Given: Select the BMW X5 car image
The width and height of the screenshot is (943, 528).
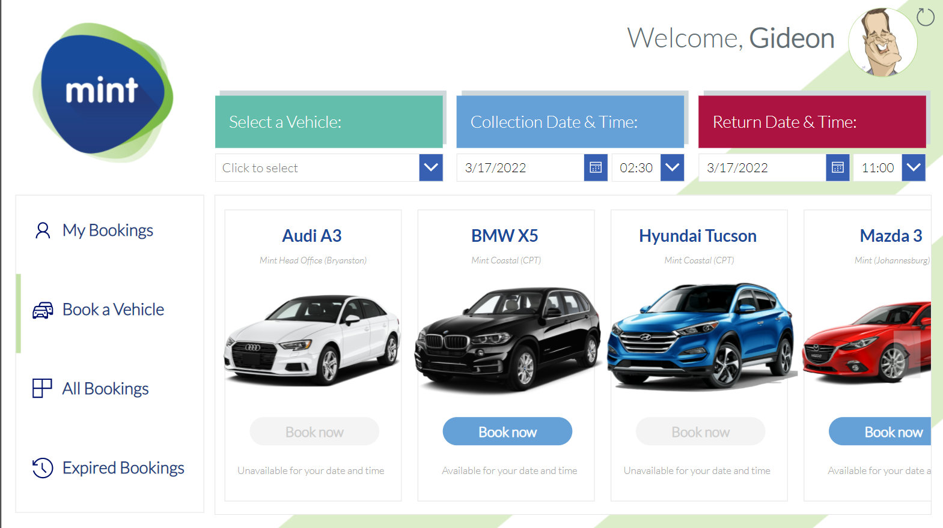Looking at the screenshot, I should [507, 339].
